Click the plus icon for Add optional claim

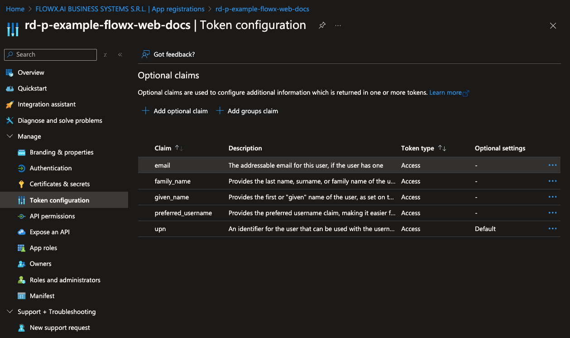tap(145, 111)
